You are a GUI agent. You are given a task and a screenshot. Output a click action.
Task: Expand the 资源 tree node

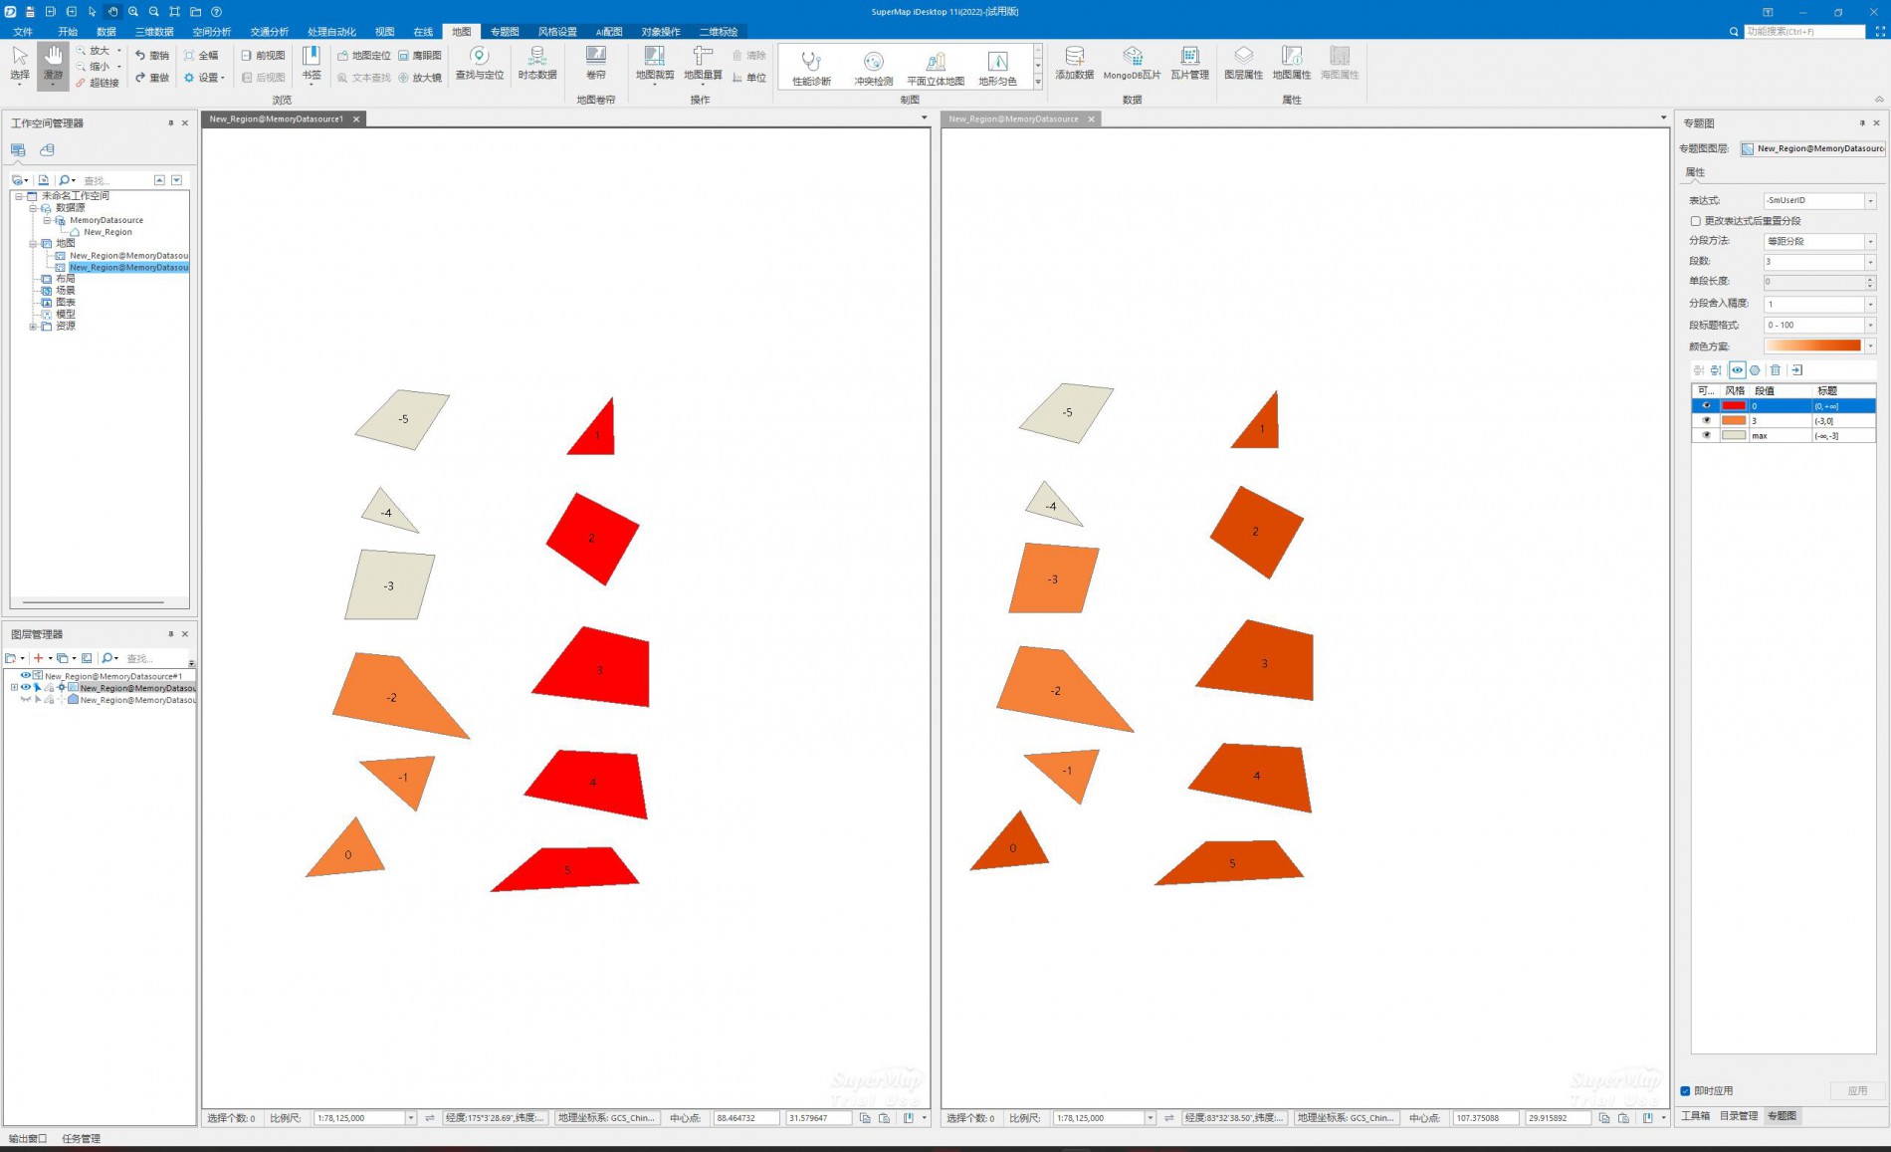[x=33, y=327]
